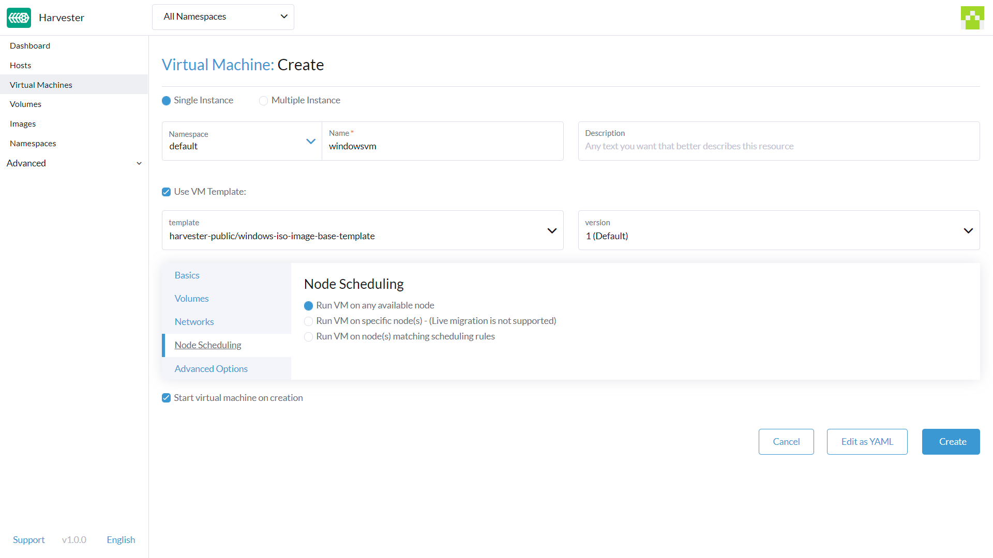This screenshot has width=993, height=558.
Task: Switch to the Networks tab
Action: coord(194,321)
